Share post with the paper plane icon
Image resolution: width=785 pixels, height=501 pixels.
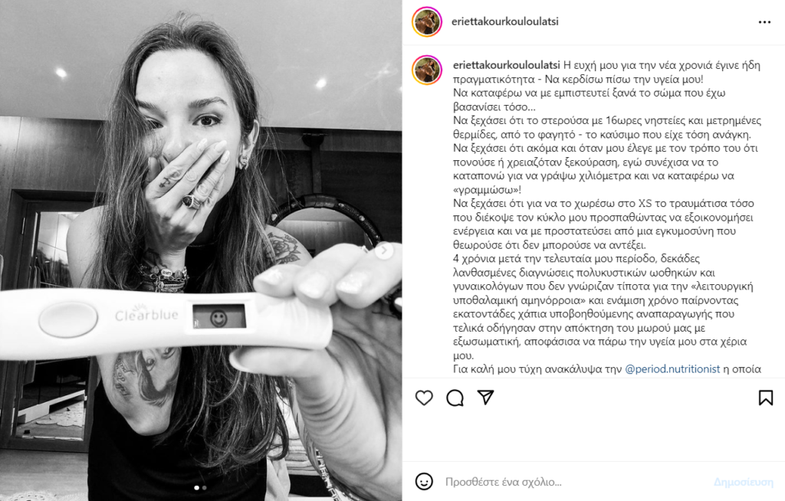(x=485, y=398)
